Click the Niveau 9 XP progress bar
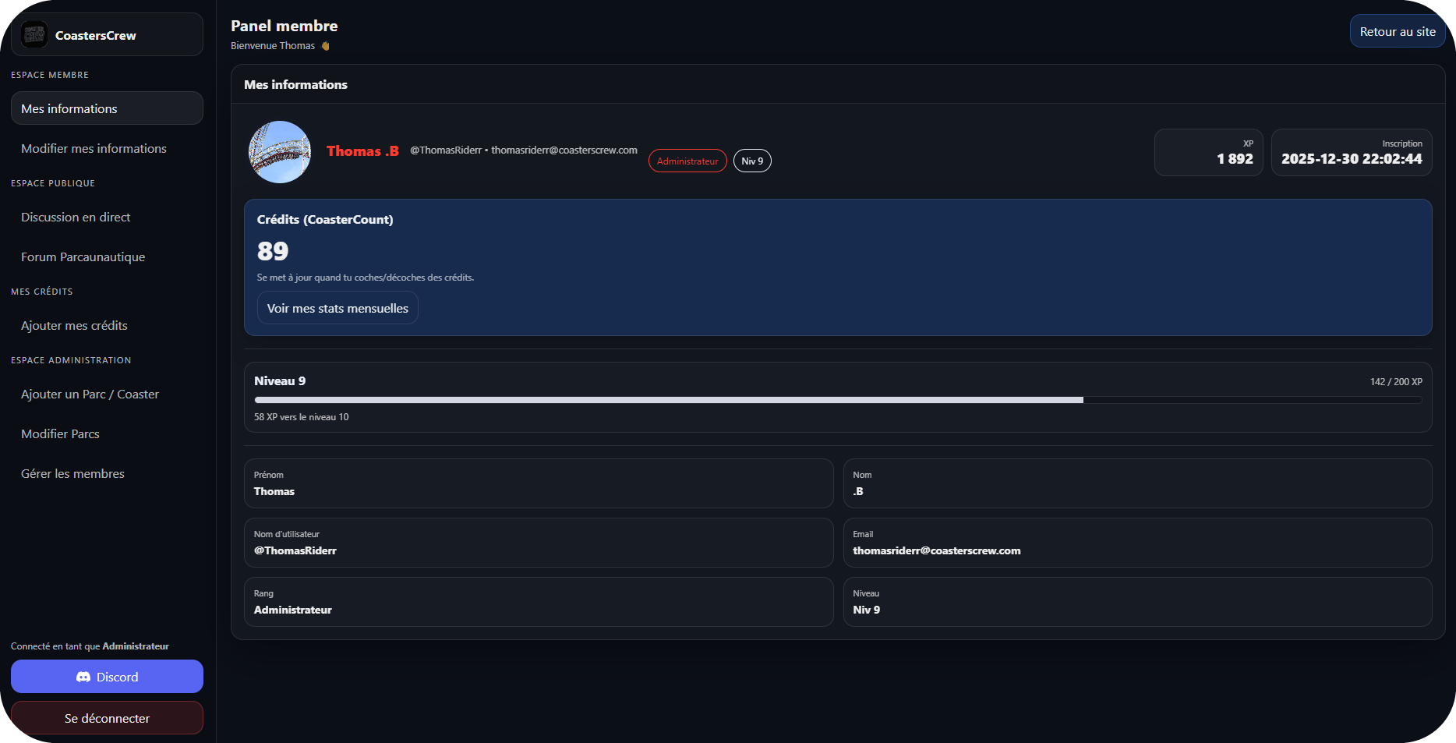The width and height of the screenshot is (1456, 743). point(838,400)
